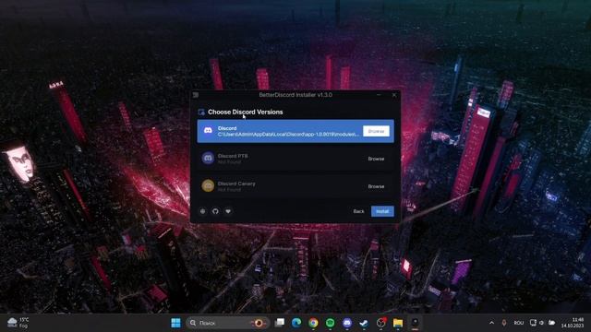Open Steam from the taskbar
Viewport: 591px width, 332px height.
(x=364, y=323)
